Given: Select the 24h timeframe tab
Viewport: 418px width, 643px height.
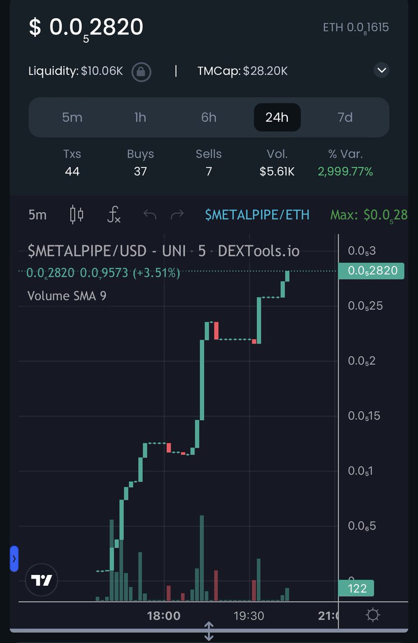Looking at the screenshot, I should 277,117.
